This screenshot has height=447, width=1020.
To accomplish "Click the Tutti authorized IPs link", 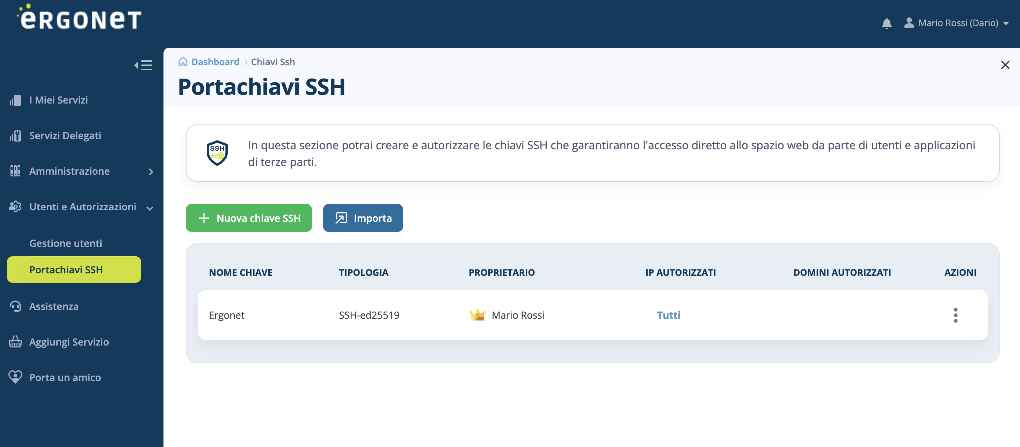I will [668, 315].
